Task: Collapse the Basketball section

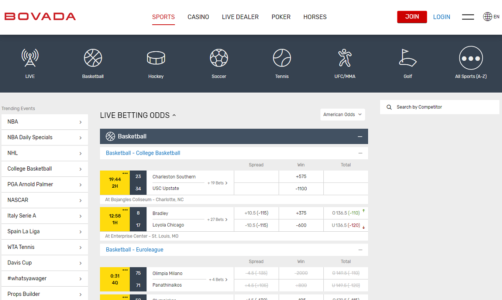Action: [360, 137]
